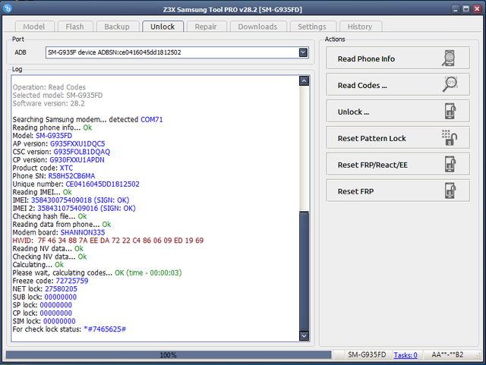Switch to the Unlock tab
The image size is (486, 365).
tap(163, 27)
